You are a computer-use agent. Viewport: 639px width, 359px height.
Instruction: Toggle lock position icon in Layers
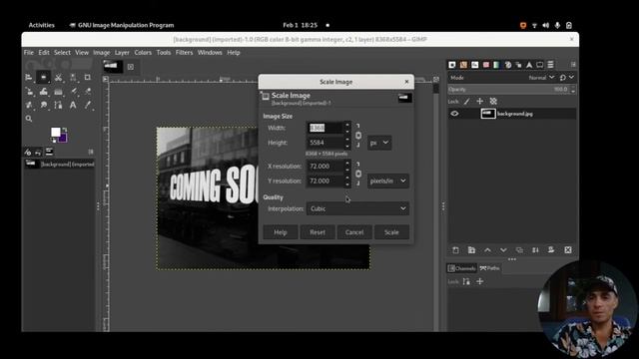tap(479, 101)
